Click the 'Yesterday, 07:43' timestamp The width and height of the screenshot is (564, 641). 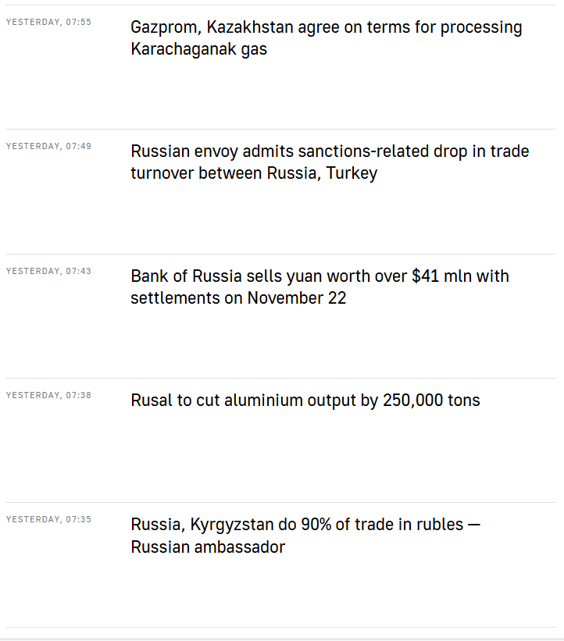click(x=48, y=271)
